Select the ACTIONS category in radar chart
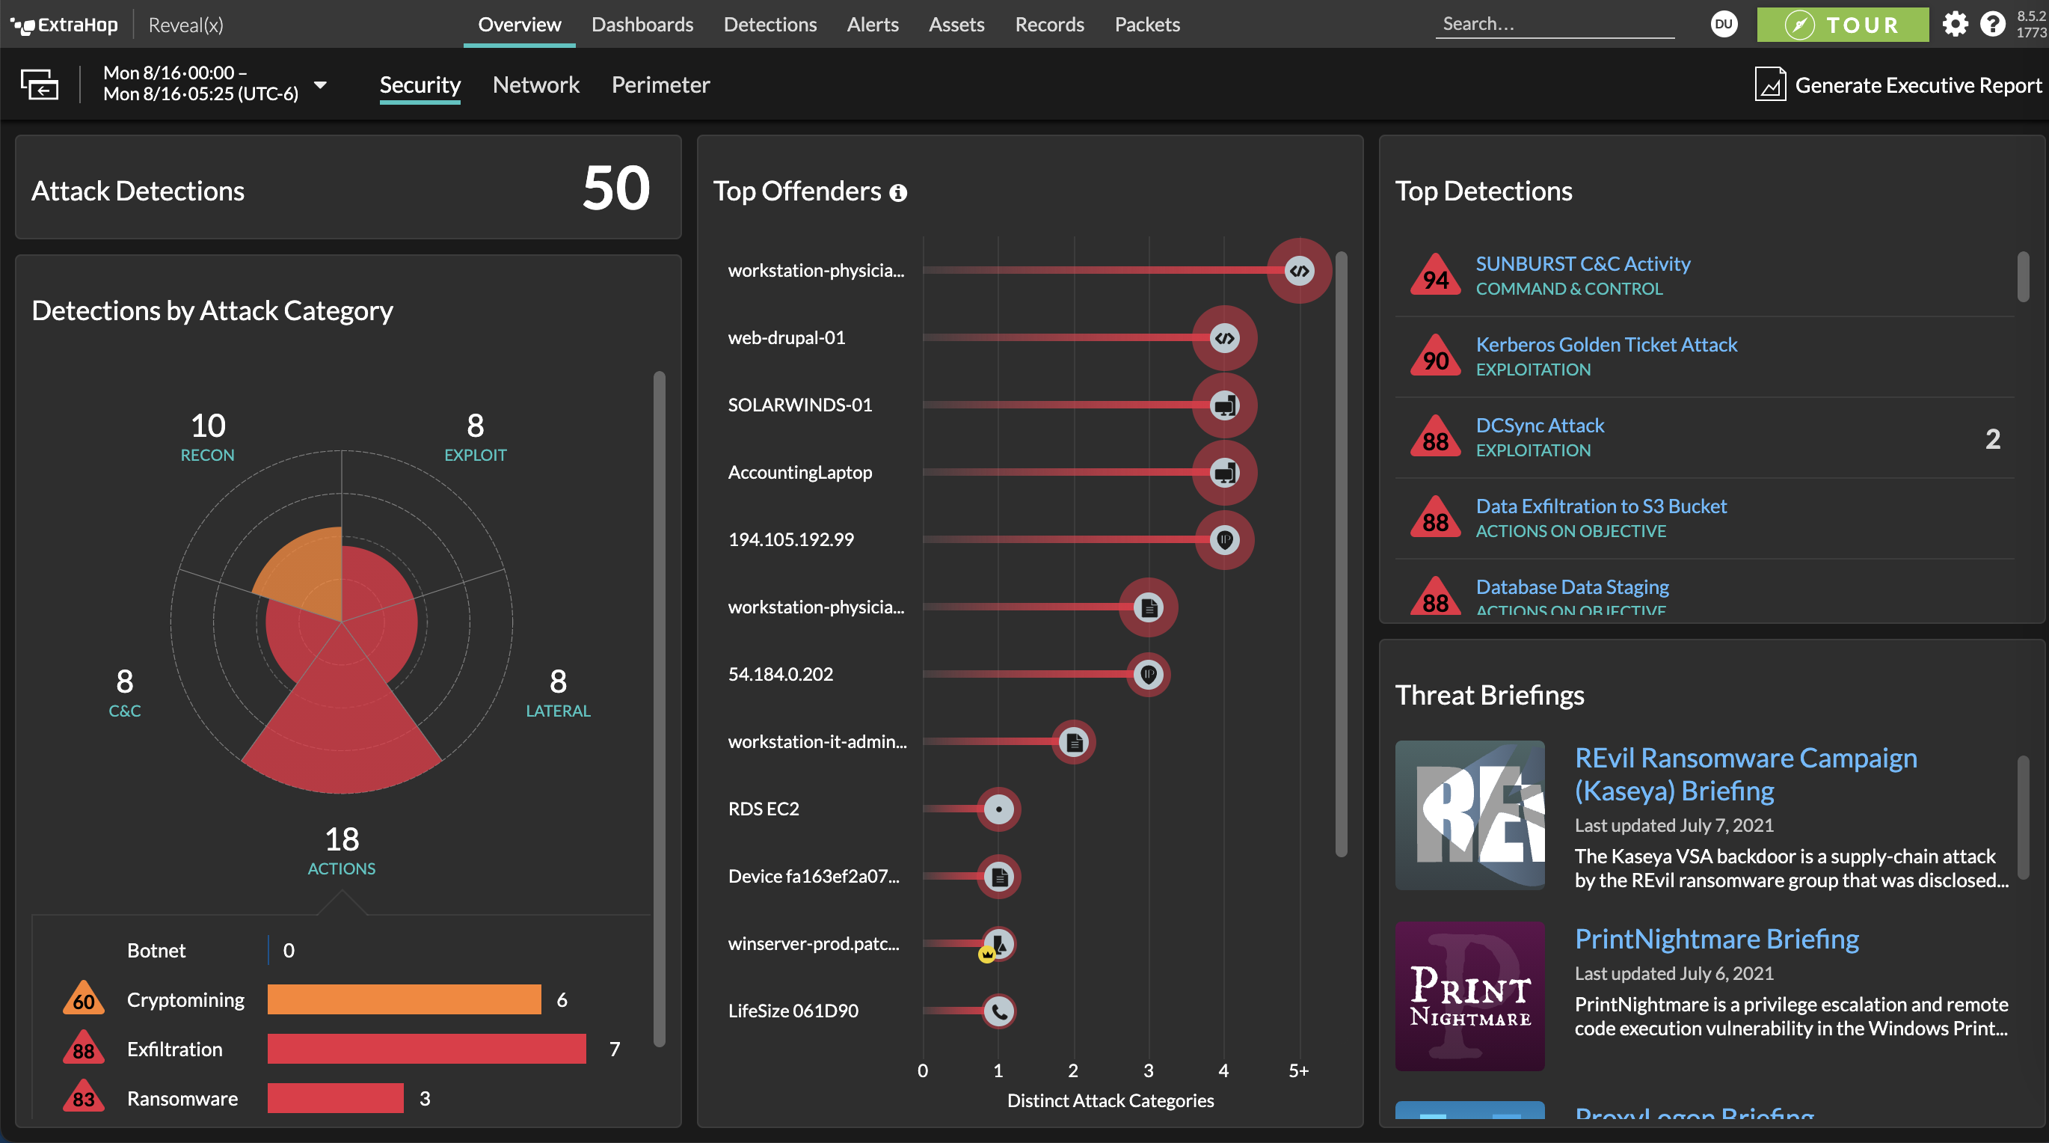Image resolution: width=2049 pixels, height=1143 pixels. point(342,850)
